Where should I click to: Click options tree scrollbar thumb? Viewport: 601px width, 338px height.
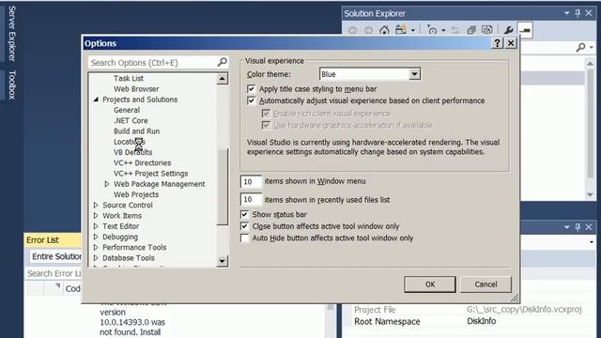(x=222, y=187)
